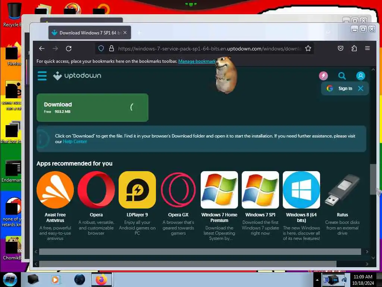382x287 pixels.
Task: Sign in with Google
Action: click(x=340, y=88)
